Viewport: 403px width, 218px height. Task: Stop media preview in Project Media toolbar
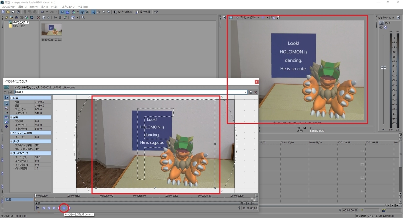[x=60, y=17]
